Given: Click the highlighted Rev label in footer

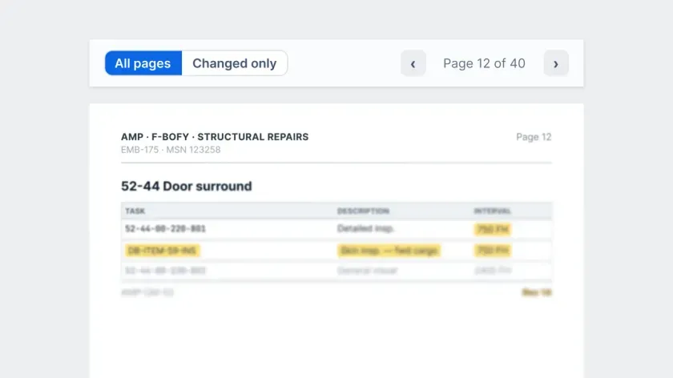Looking at the screenshot, I should pos(537,292).
